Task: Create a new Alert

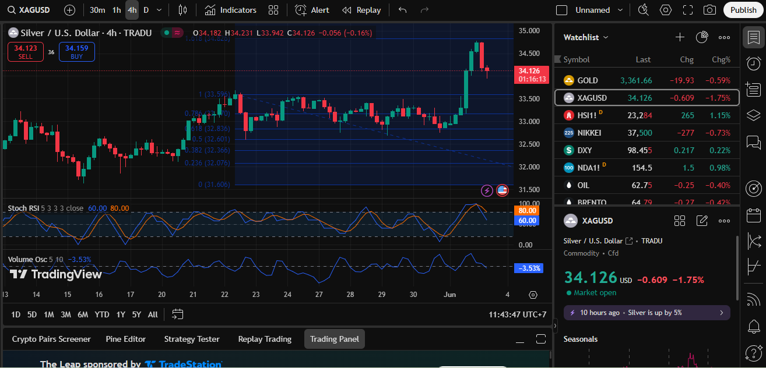Action: tap(312, 10)
